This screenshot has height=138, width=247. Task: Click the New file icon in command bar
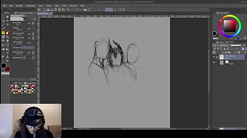click(44, 10)
